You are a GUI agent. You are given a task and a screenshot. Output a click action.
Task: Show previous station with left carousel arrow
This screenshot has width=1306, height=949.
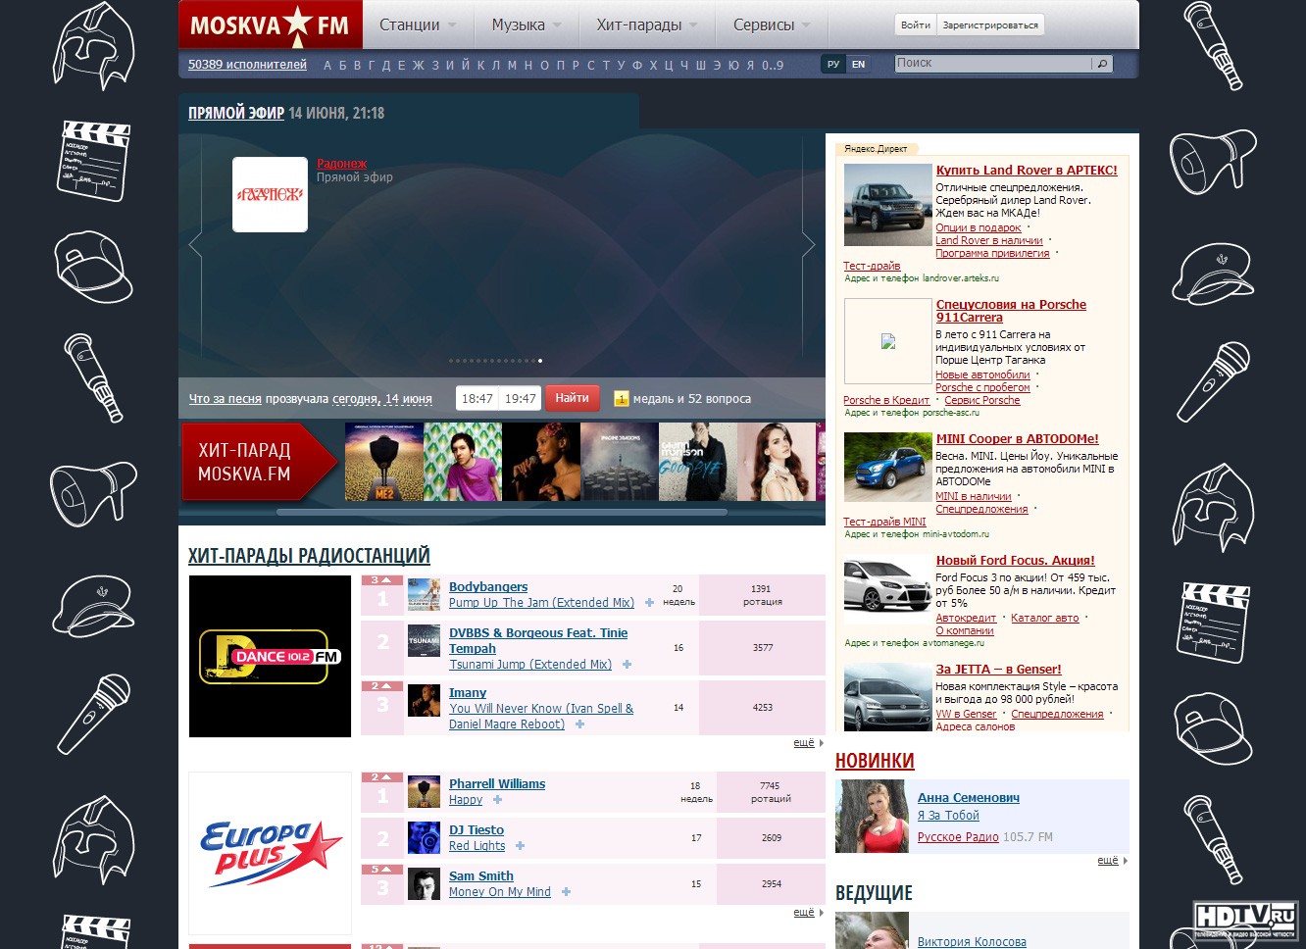pyautogui.click(x=195, y=246)
